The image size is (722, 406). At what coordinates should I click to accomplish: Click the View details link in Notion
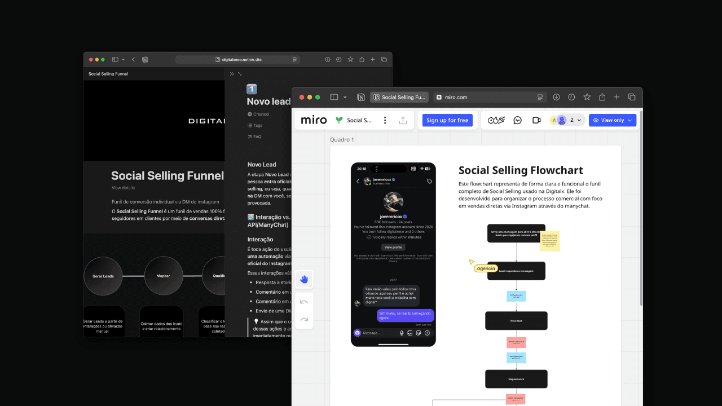(x=123, y=188)
